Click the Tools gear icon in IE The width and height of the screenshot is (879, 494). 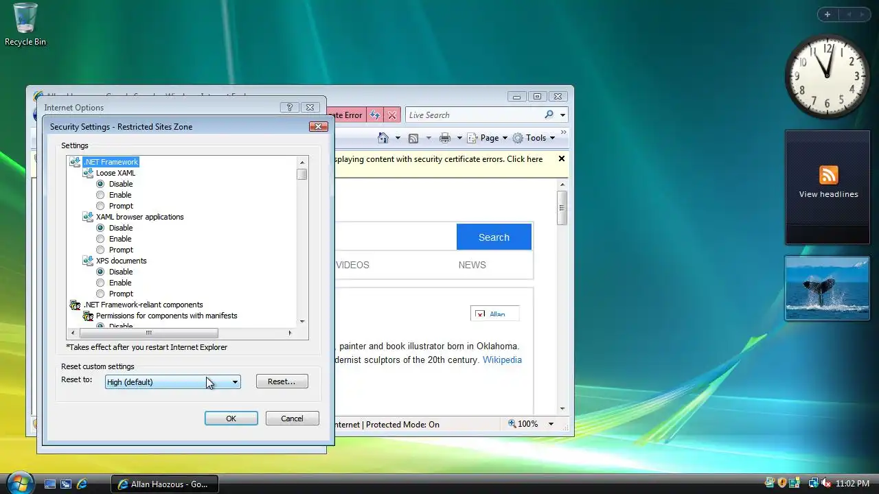click(x=518, y=138)
